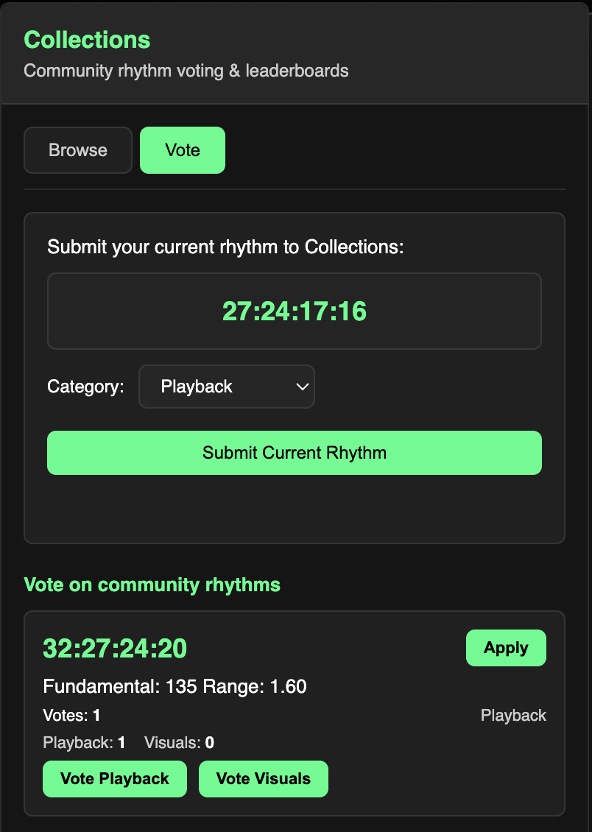Vote Visuals for the community rhythm

coord(263,778)
